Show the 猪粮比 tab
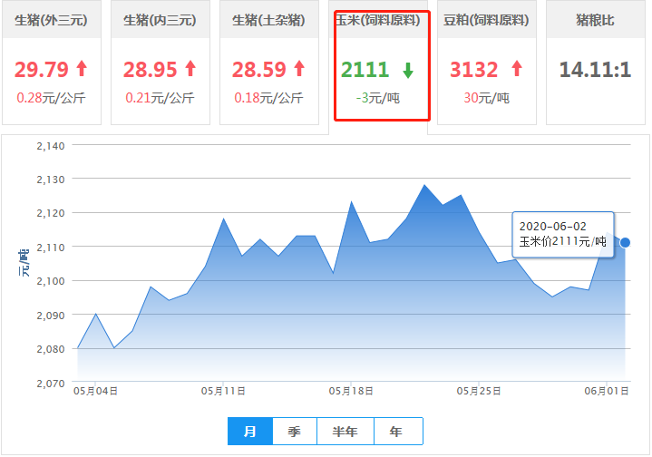This screenshot has height=457, width=652. (x=595, y=20)
